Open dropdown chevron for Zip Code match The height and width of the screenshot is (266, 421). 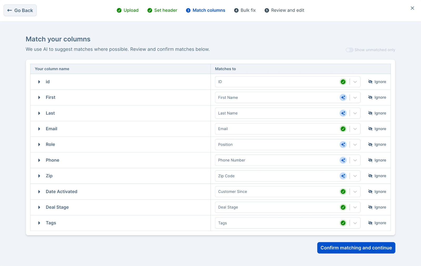(x=355, y=176)
